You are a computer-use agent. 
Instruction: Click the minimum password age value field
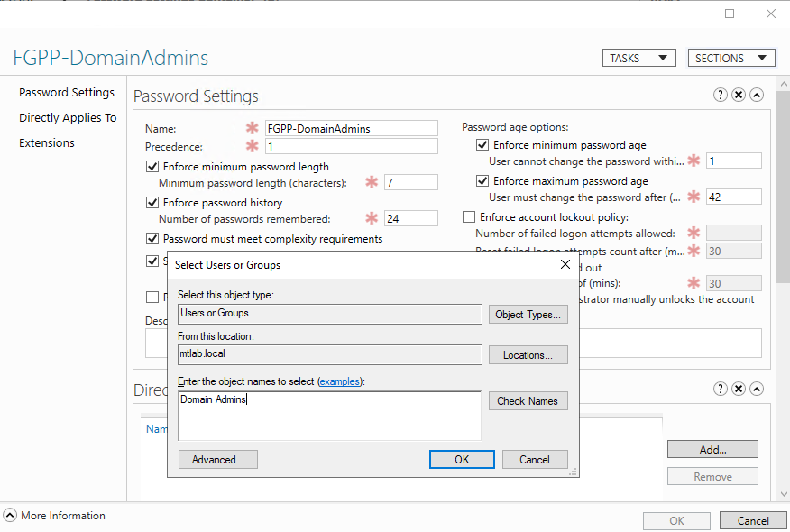733,161
